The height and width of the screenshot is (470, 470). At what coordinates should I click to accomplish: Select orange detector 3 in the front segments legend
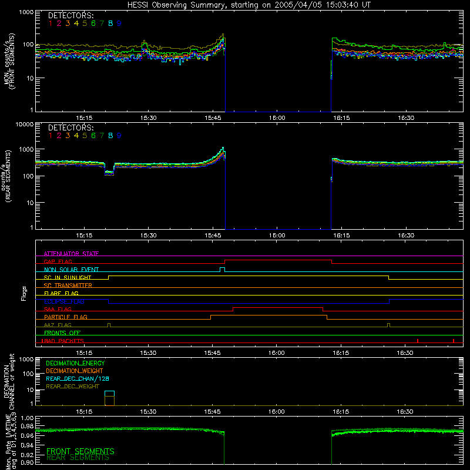68,23
